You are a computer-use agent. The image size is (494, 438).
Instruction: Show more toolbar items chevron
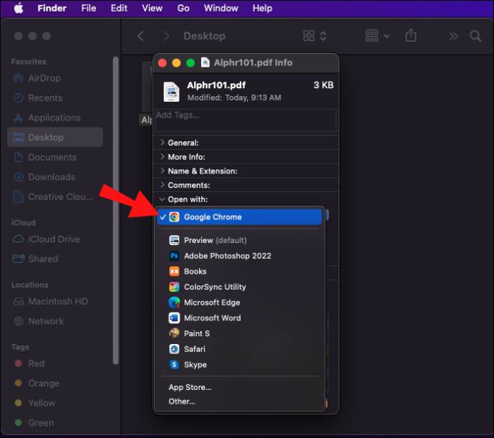453,37
